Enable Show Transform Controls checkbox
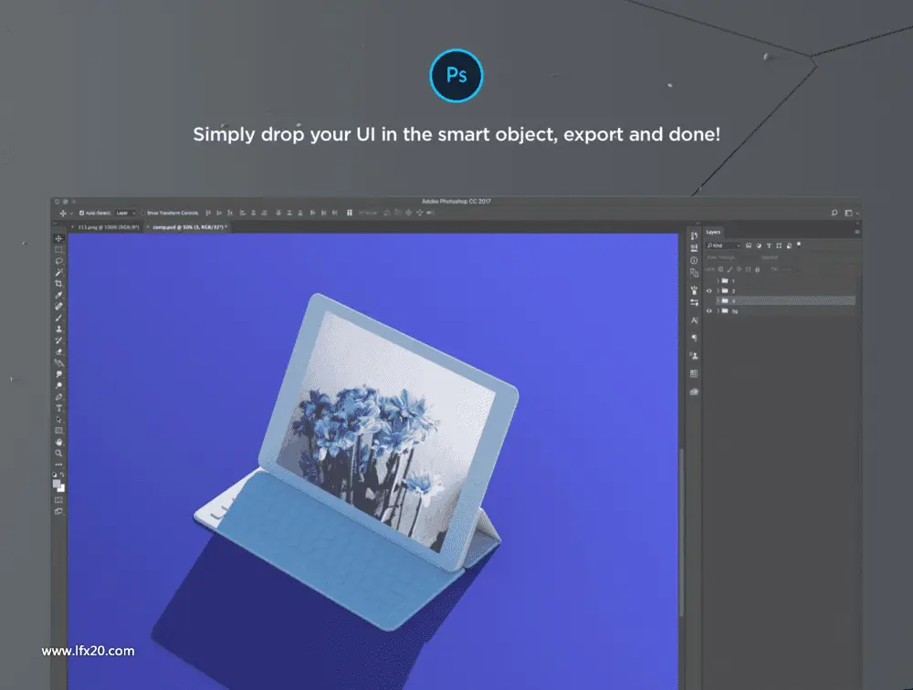 [x=143, y=213]
